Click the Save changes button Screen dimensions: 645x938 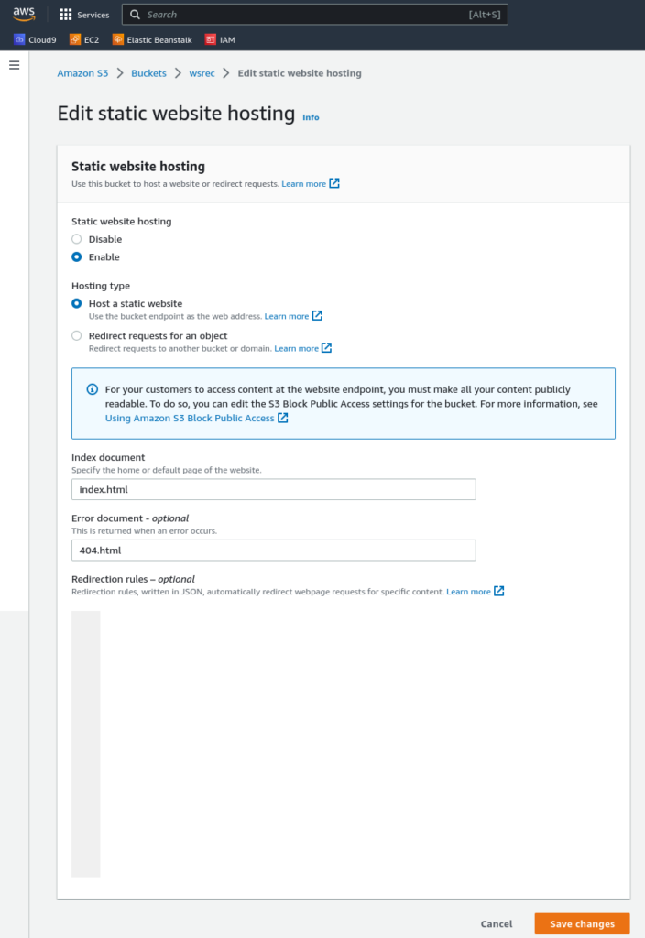[582, 923]
